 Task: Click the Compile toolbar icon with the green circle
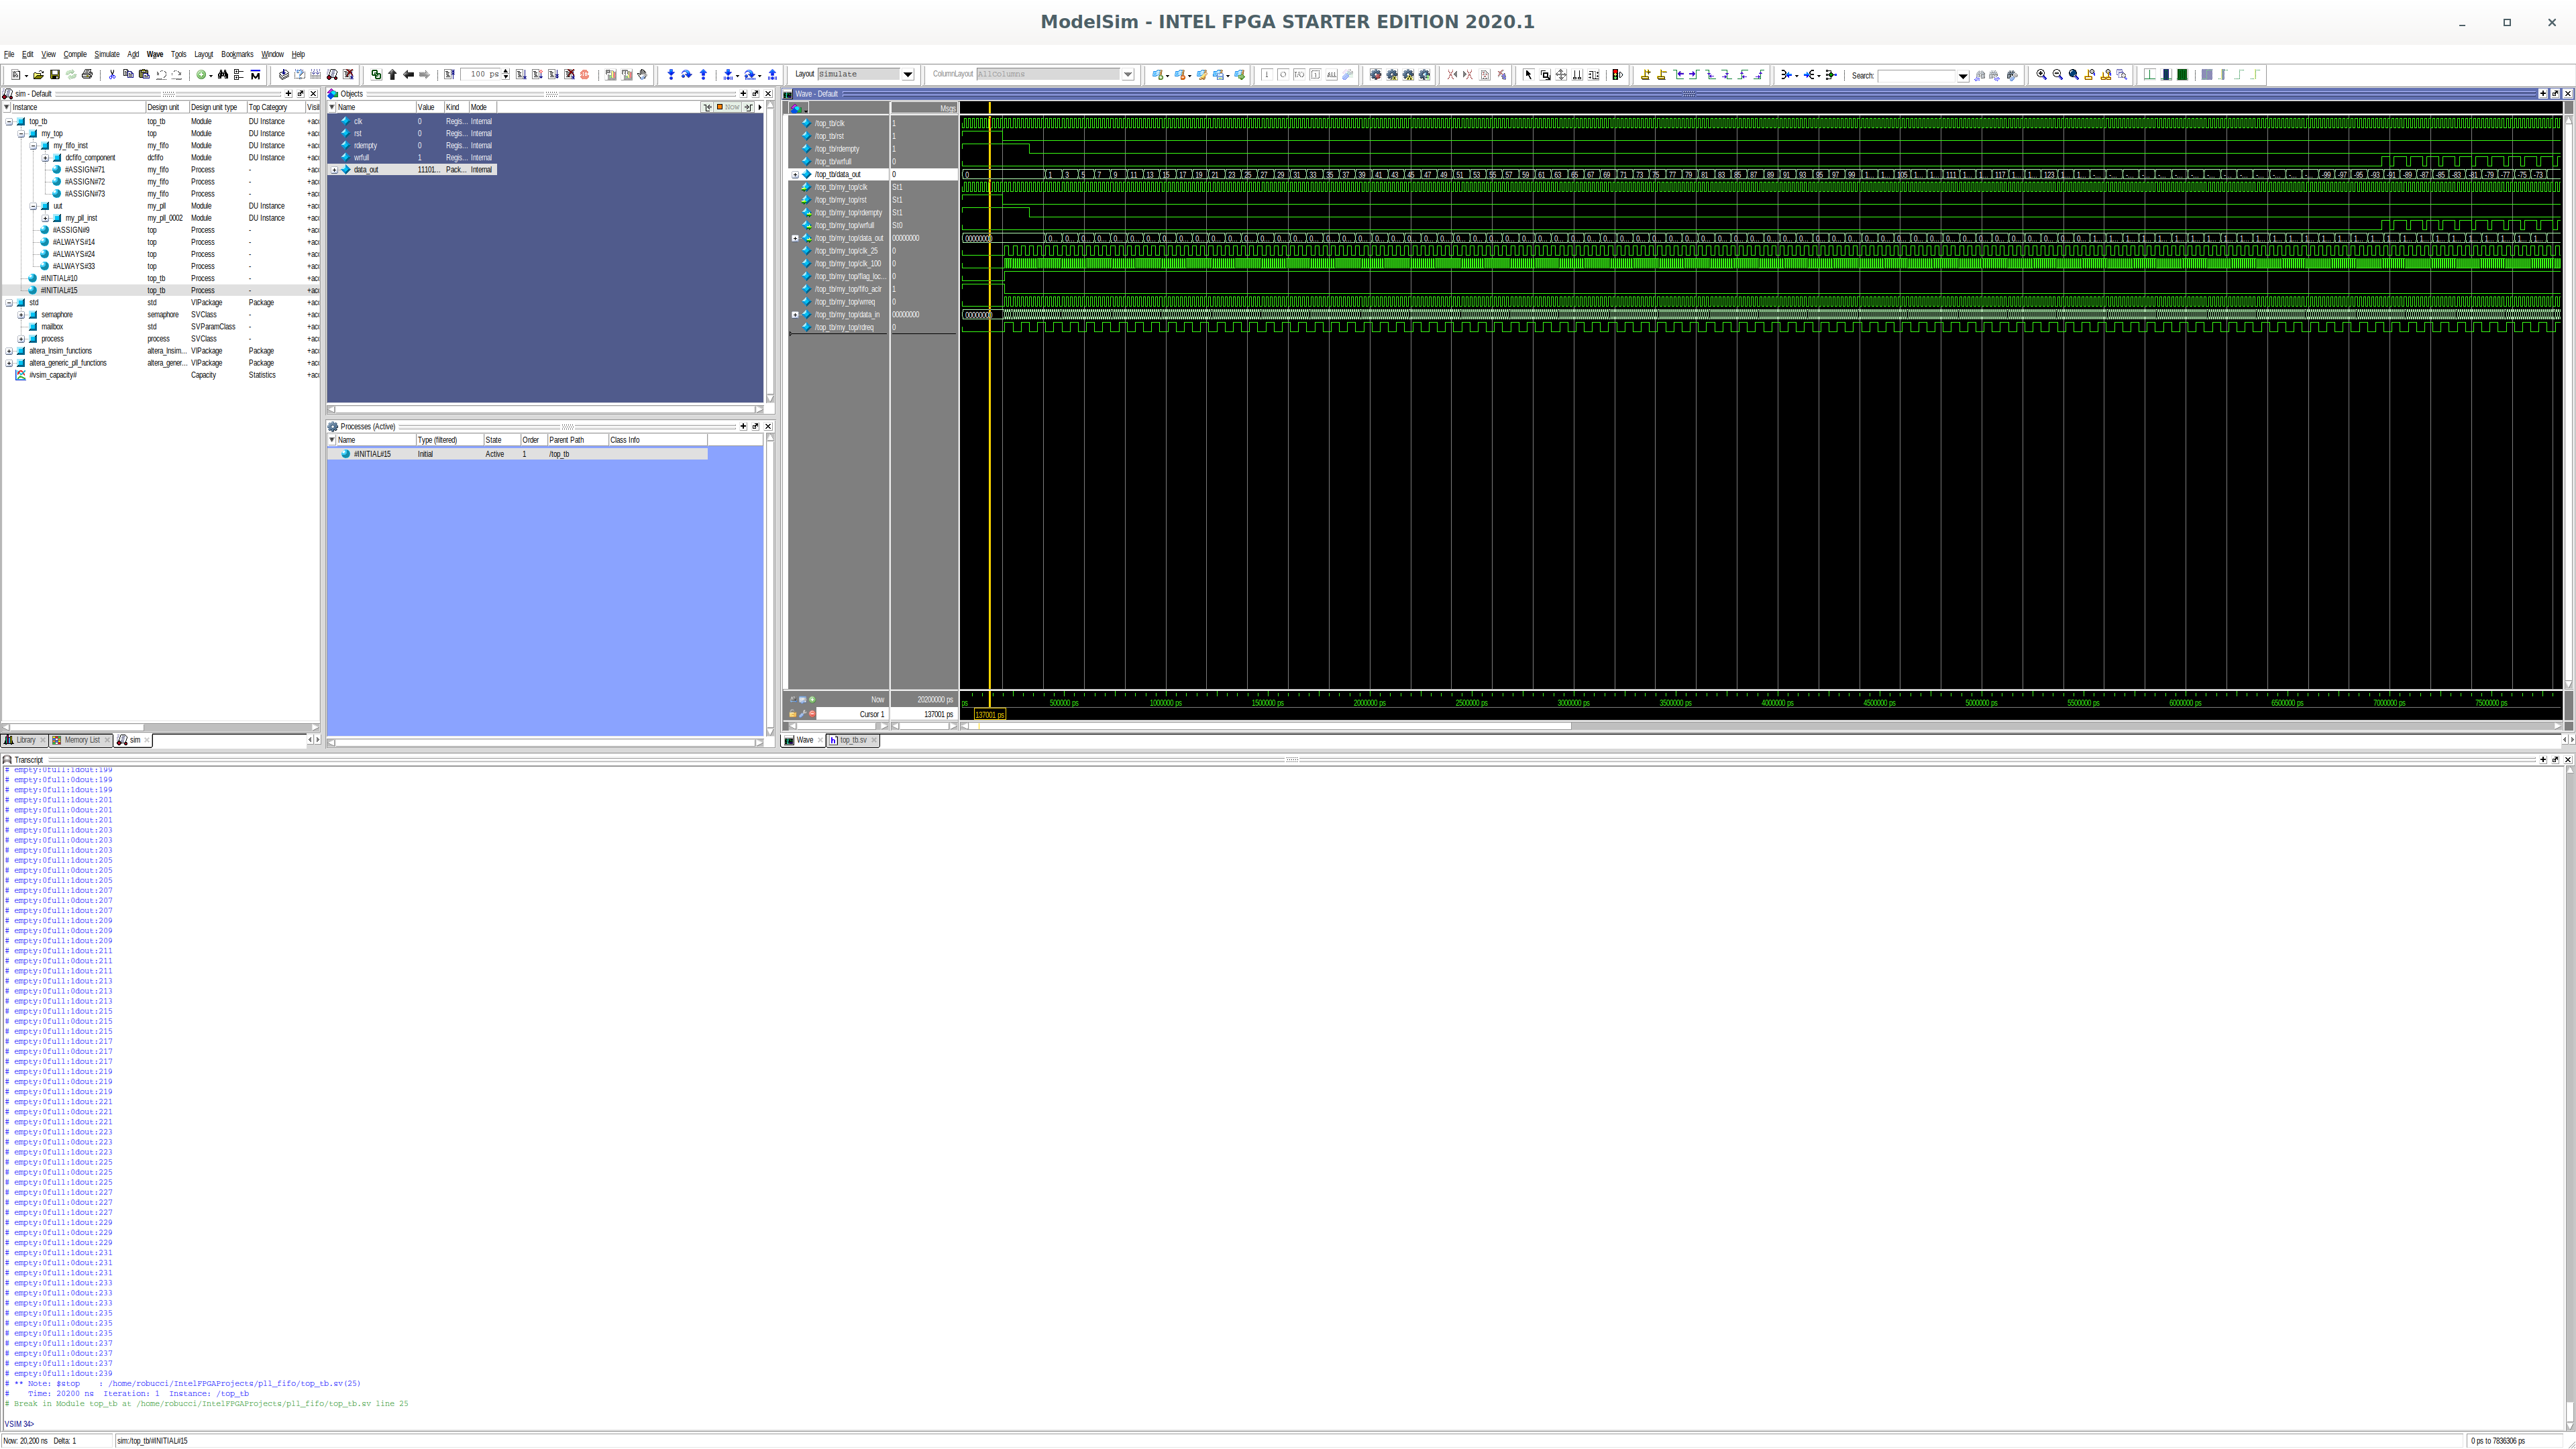pyautogui.click(x=201, y=75)
